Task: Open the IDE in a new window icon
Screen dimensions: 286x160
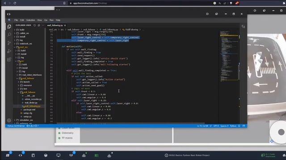Action: pyautogui.click(x=216, y=14)
